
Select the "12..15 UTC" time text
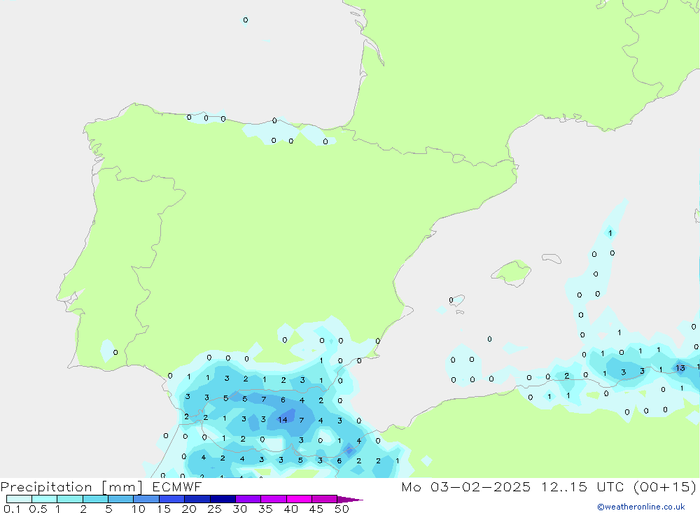click(582, 486)
